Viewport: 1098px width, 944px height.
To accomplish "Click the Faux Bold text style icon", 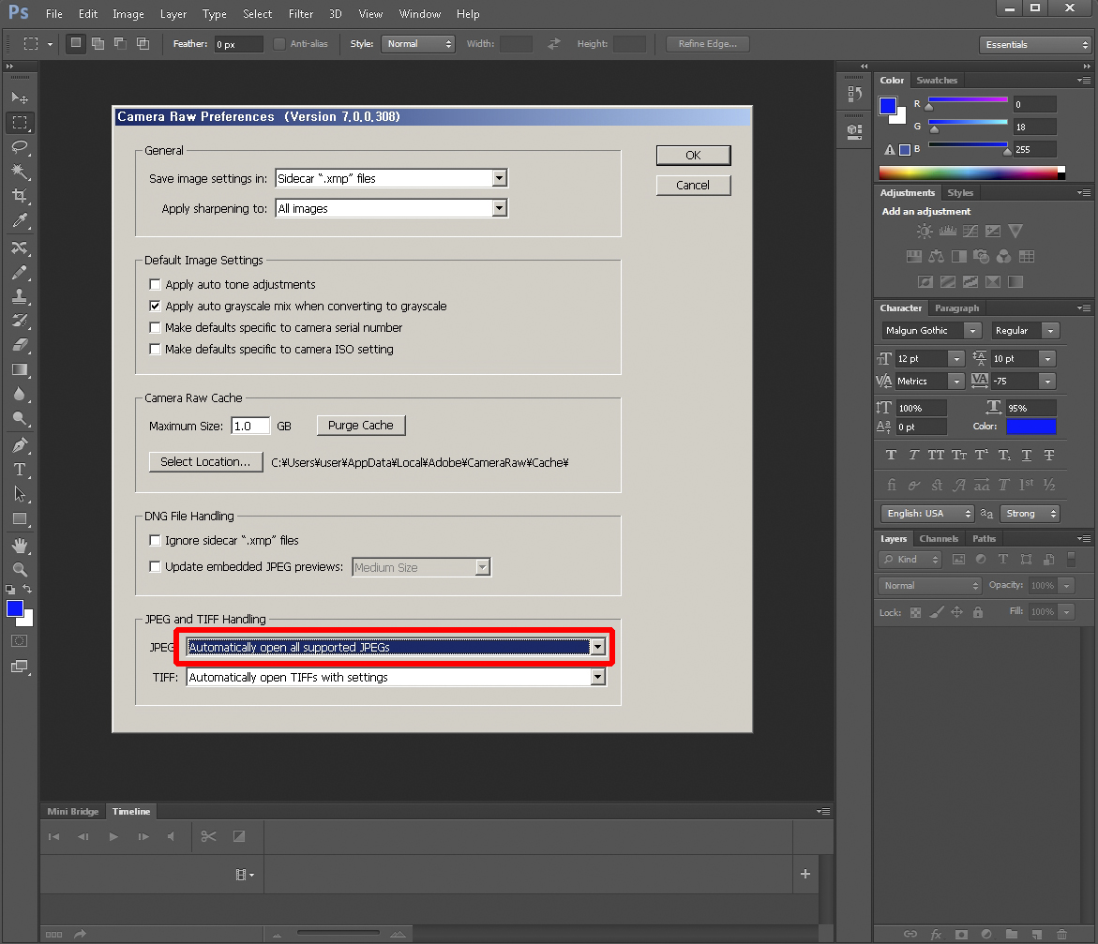I will coord(891,456).
